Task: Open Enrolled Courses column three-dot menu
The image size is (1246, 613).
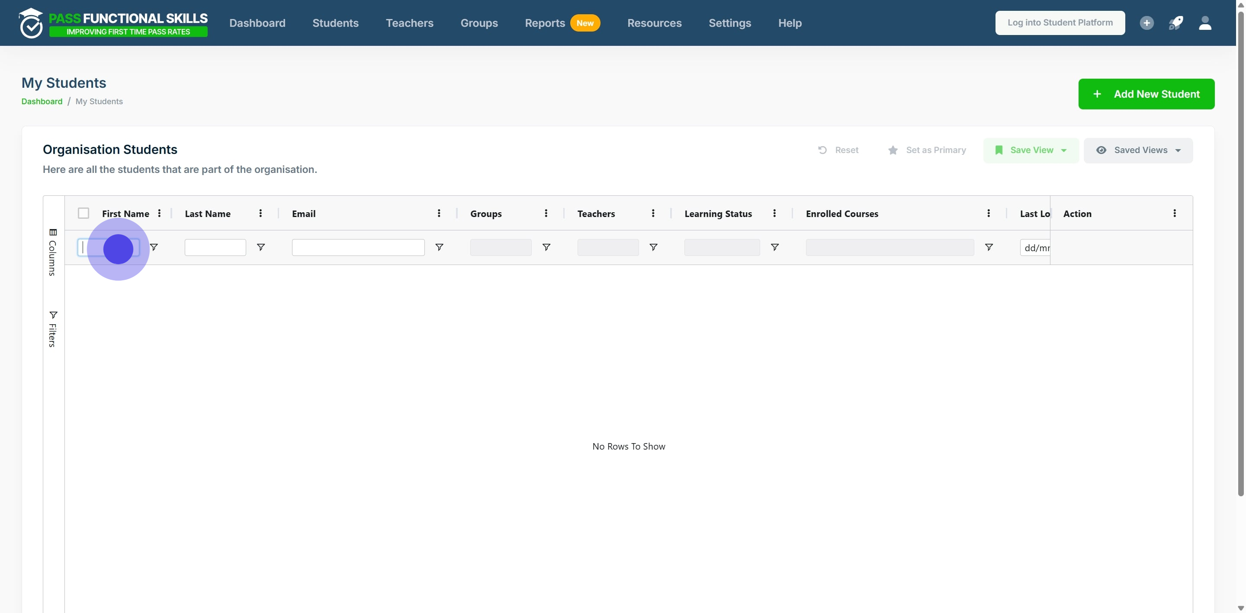Action: tap(988, 213)
